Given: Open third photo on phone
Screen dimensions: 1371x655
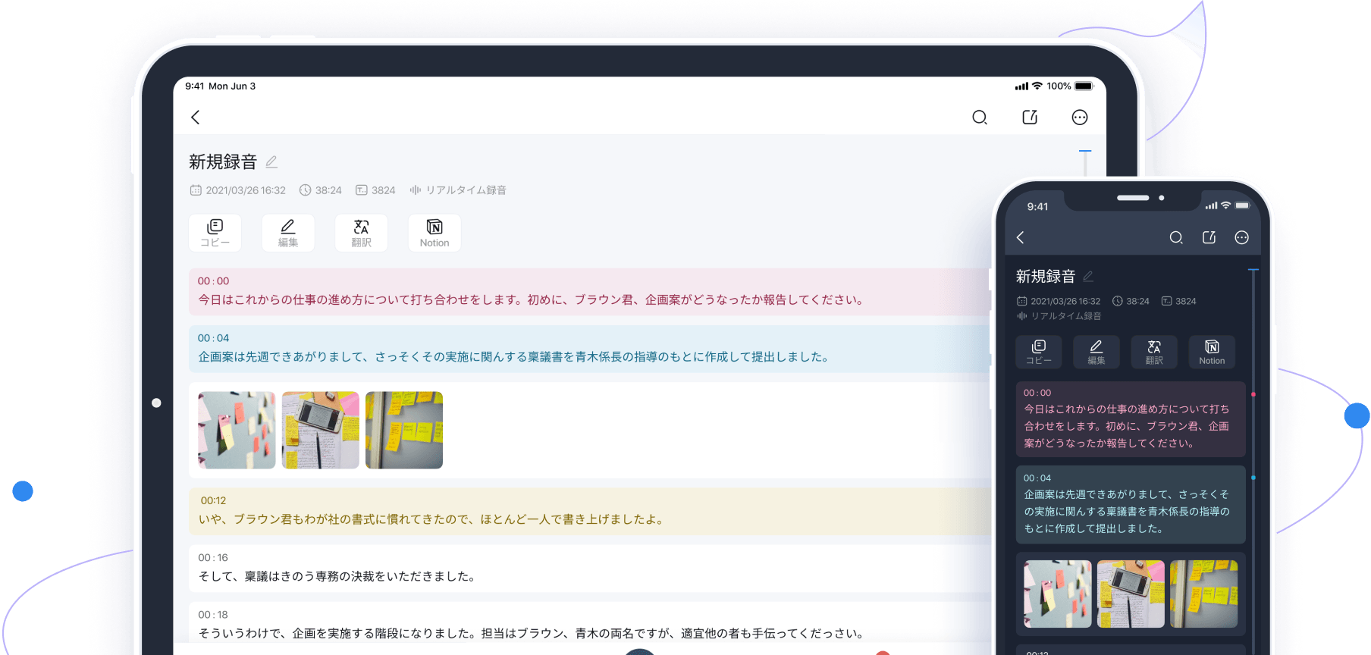Looking at the screenshot, I should pyautogui.click(x=1203, y=594).
